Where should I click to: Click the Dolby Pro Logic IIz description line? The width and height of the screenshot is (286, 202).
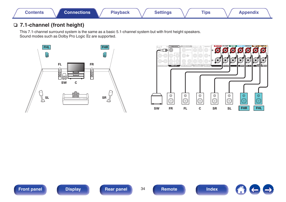(68, 36)
